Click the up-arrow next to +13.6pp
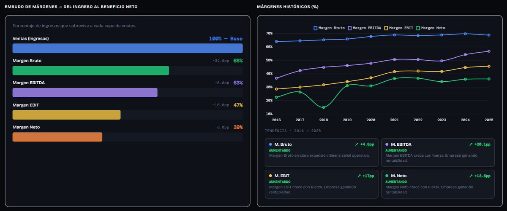This screenshot has width=507, height=211. tap(471, 176)
